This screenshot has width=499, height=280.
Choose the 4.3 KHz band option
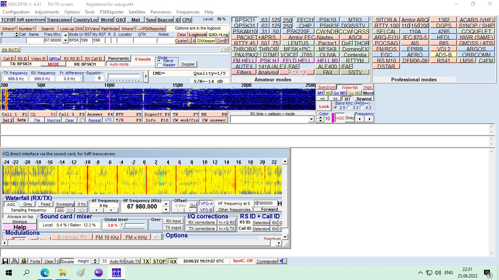point(362,108)
